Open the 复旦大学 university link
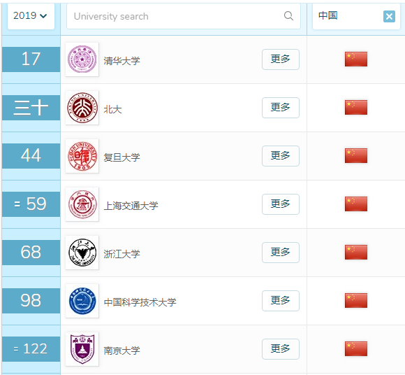The width and height of the screenshot is (405, 375). tap(121, 157)
